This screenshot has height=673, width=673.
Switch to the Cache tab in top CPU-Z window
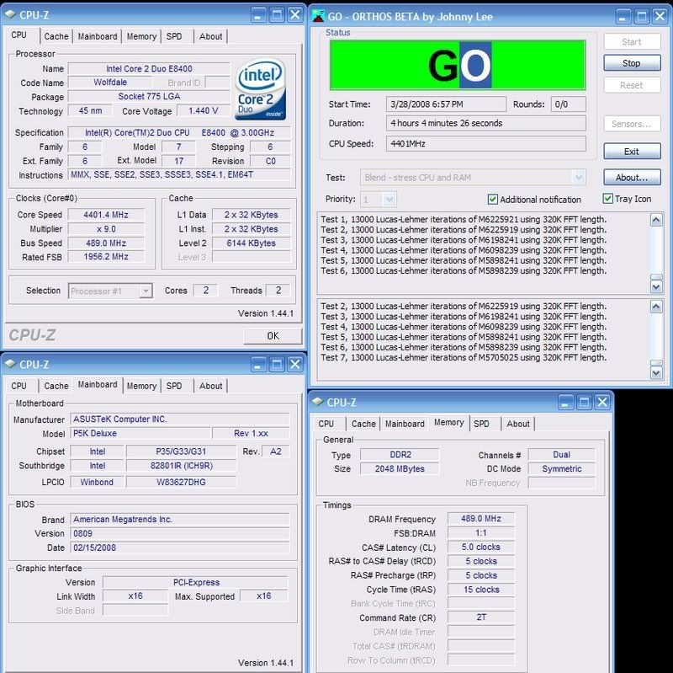click(x=56, y=36)
